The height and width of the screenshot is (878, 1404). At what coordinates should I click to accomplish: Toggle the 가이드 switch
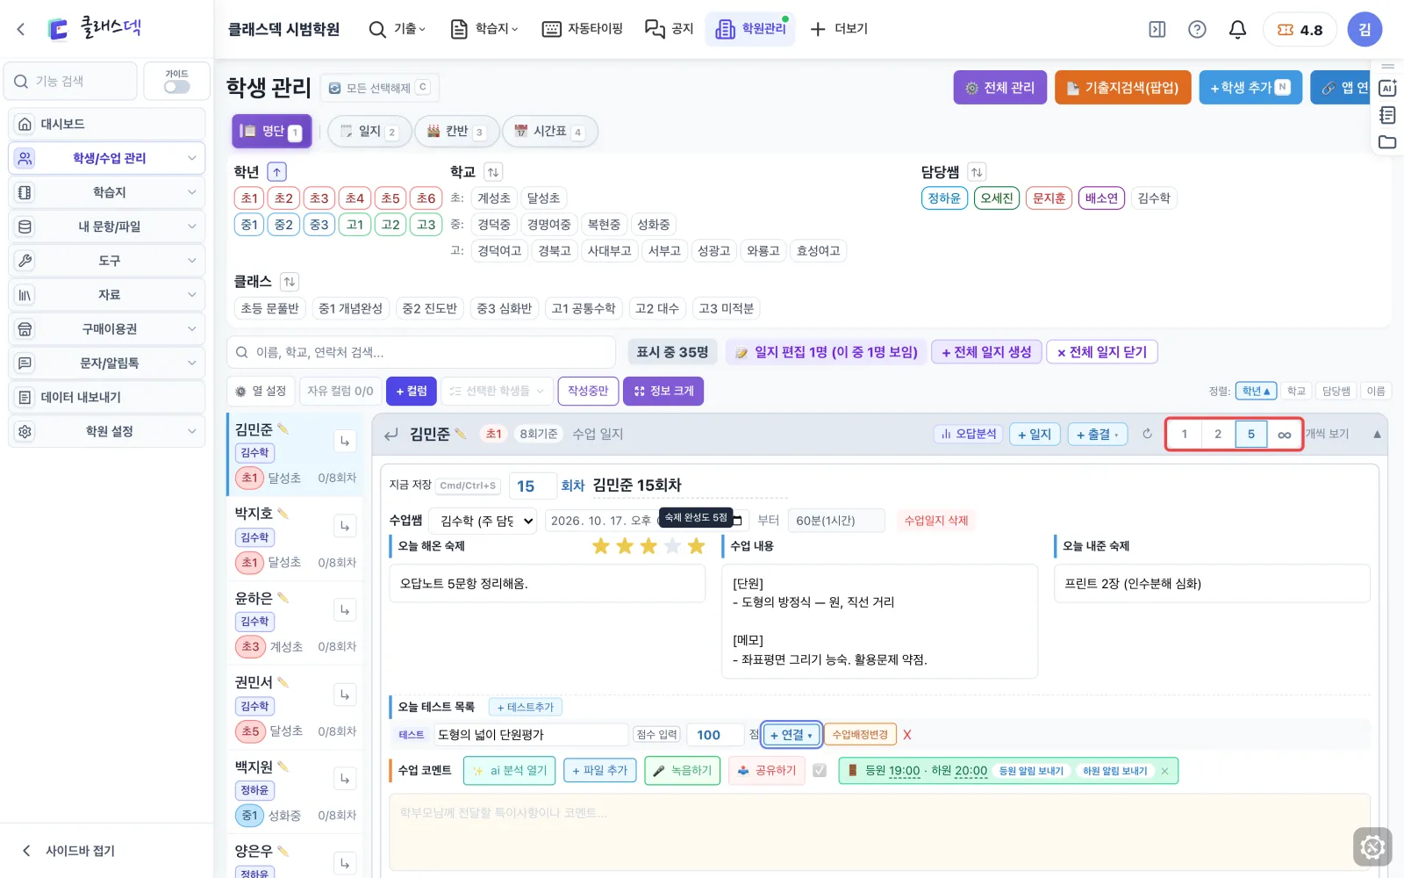click(x=176, y=87)
